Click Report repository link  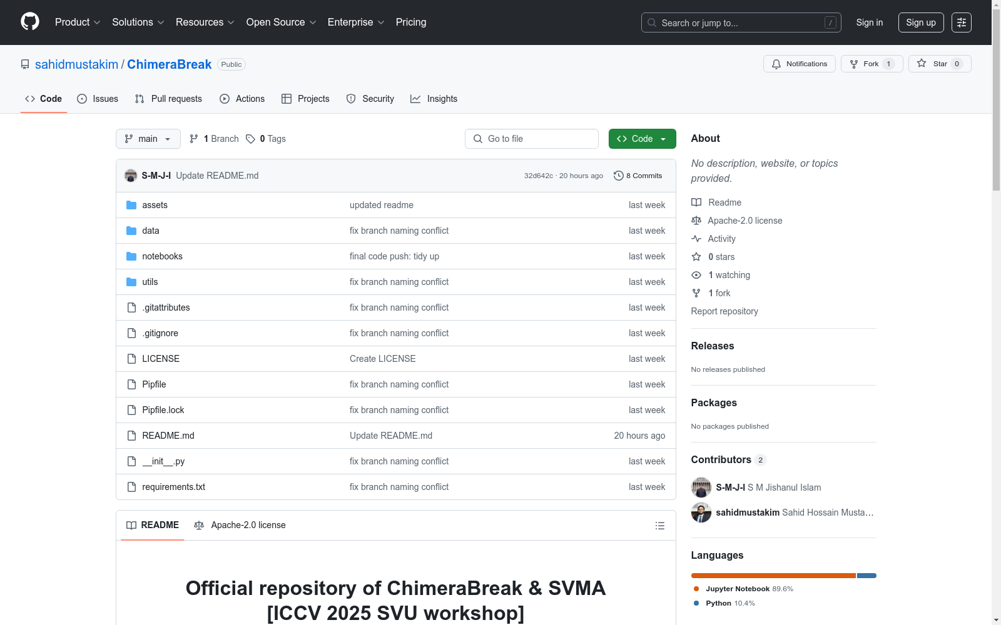724,311
